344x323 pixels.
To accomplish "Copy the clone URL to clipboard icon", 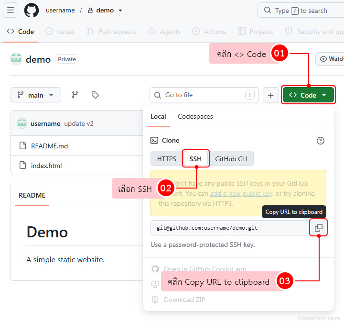I will [318, 228].
